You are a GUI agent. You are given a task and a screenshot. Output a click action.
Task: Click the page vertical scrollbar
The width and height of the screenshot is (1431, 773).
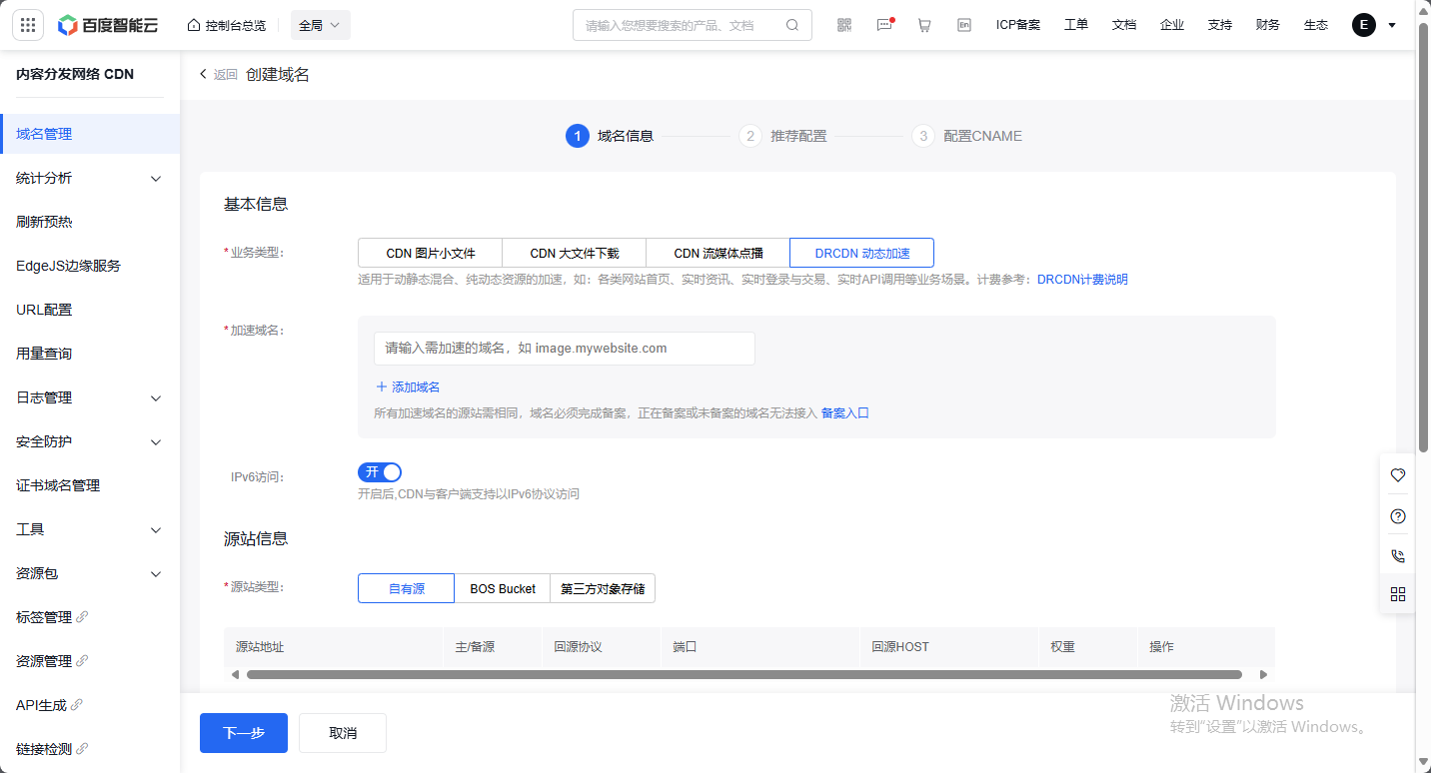pos(1423,236)
